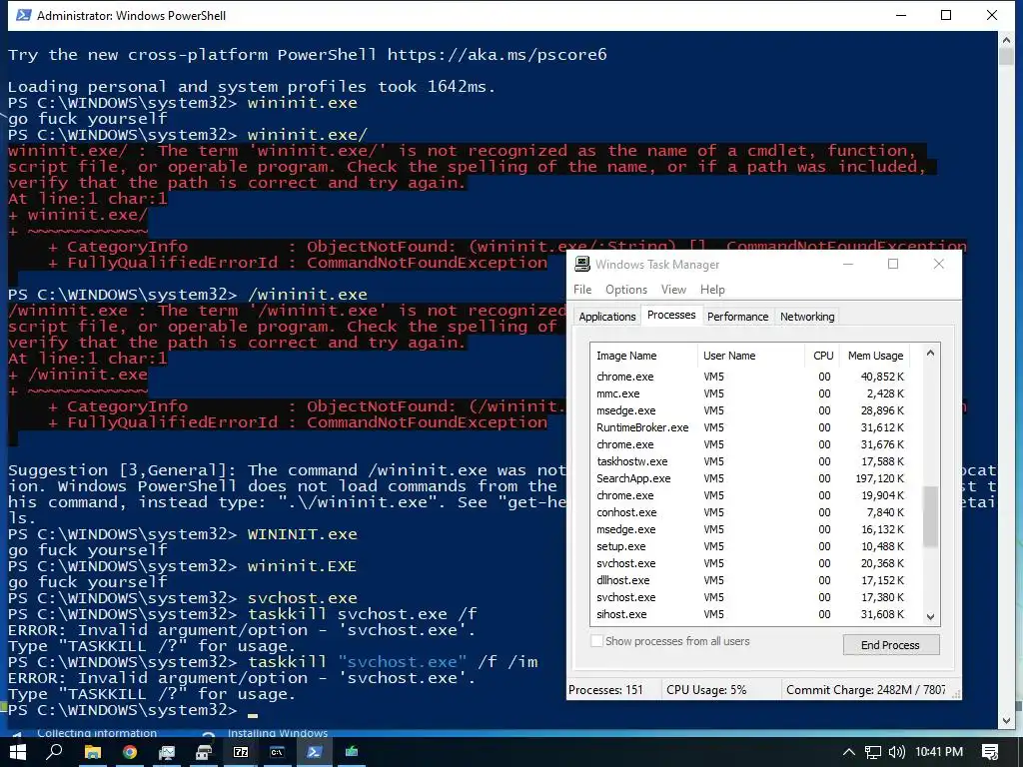The image size is (1023, 767).
Task: Click the Processes: 151 status text
Action: 605,689
